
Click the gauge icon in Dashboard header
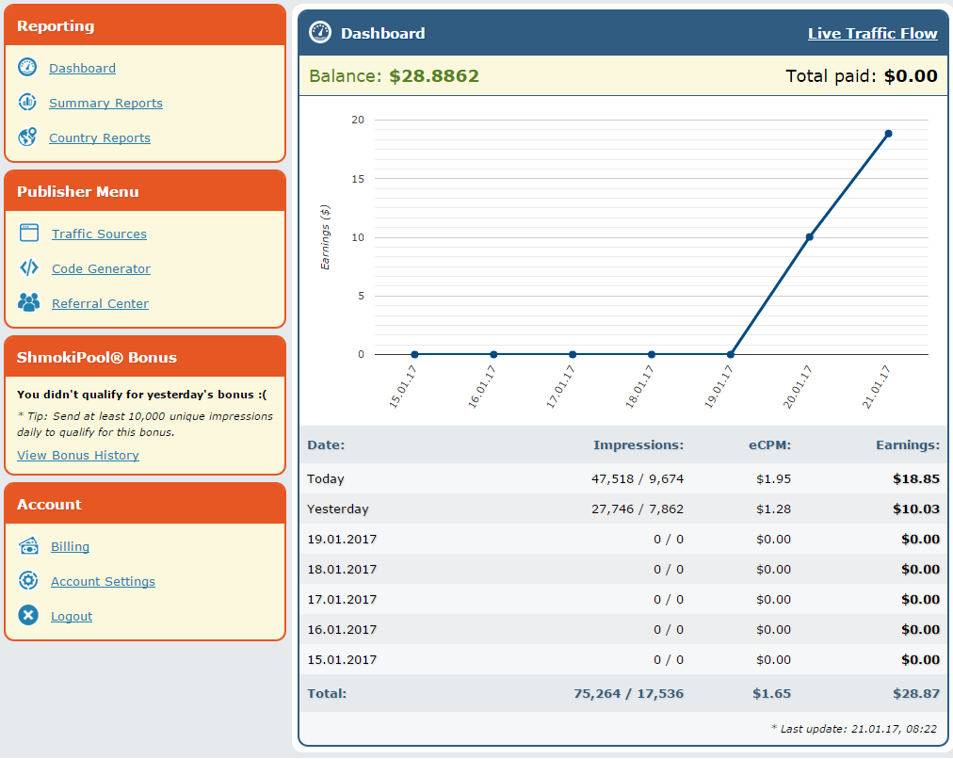tap(320, 32)
